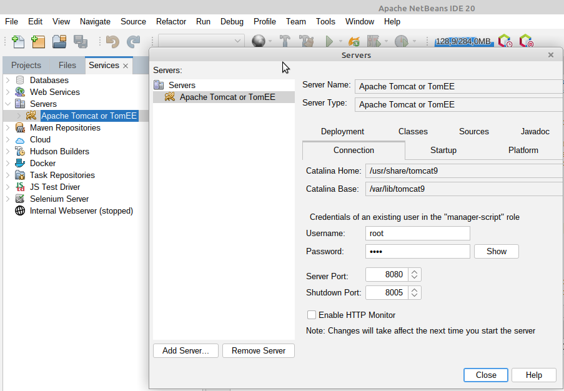Screen dimensions: 564x391
Task: Expand the Hudson Builders node
Action: click(8, 151)
